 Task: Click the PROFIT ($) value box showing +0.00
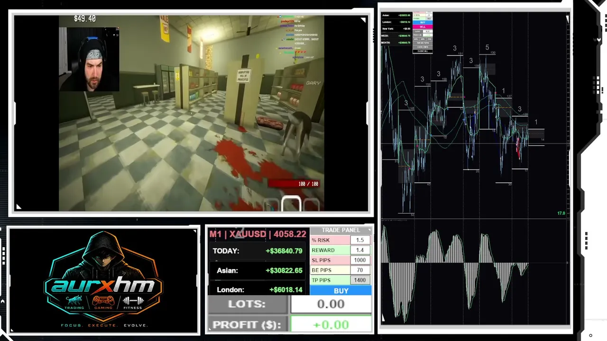point(331,324)
